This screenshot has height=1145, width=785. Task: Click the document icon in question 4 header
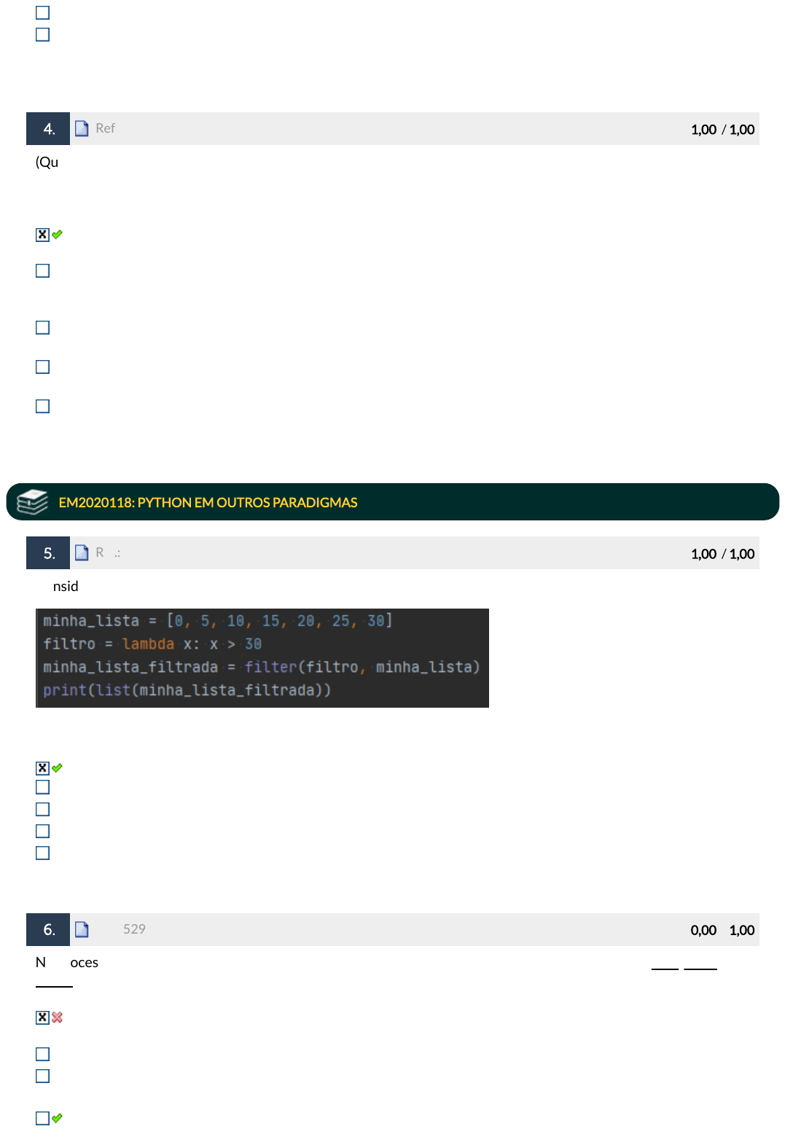[82, 129]
